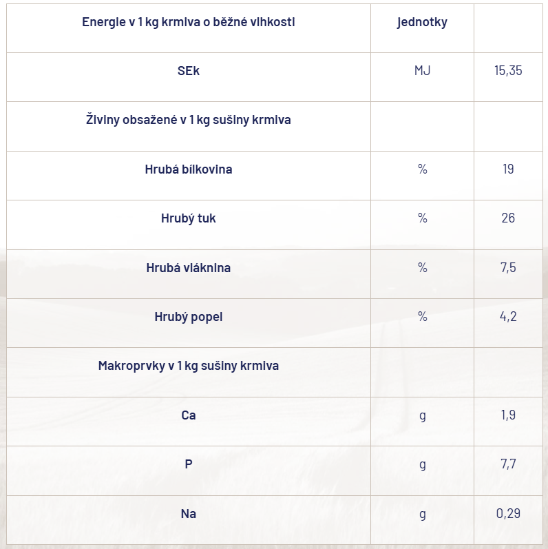This screenshot has width=548, height=549.
Task: Select the value 4,2 for Hrubý popel
Action: [508, 316]
